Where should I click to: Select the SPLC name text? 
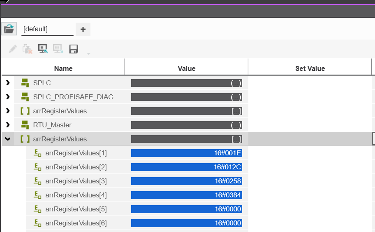tap(42, 83)
